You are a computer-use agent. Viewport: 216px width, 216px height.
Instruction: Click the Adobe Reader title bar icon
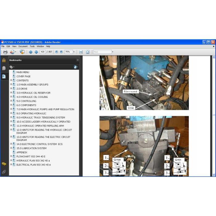pyautogui.click(x=2, y=42)
